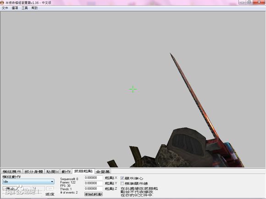
Task: Click the 起點 X value field
Action: (94, 177)
